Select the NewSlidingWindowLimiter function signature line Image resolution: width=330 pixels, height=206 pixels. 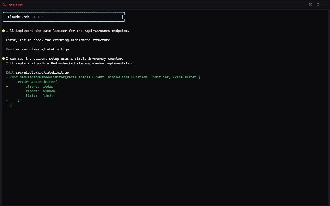(x=103, y=77)
